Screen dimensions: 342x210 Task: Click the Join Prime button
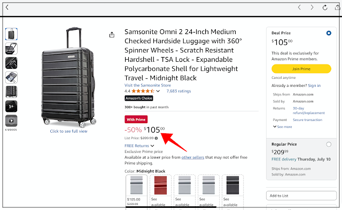[301, 69]
